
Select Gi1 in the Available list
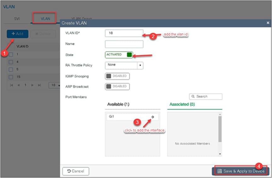(x=132, y=117)
